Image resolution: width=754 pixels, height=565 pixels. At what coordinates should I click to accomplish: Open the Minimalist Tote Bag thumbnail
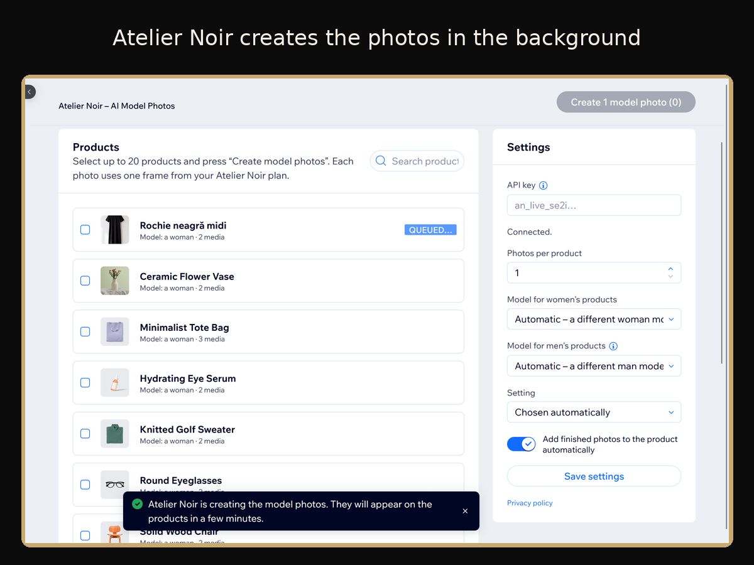[x=115, y=331]
